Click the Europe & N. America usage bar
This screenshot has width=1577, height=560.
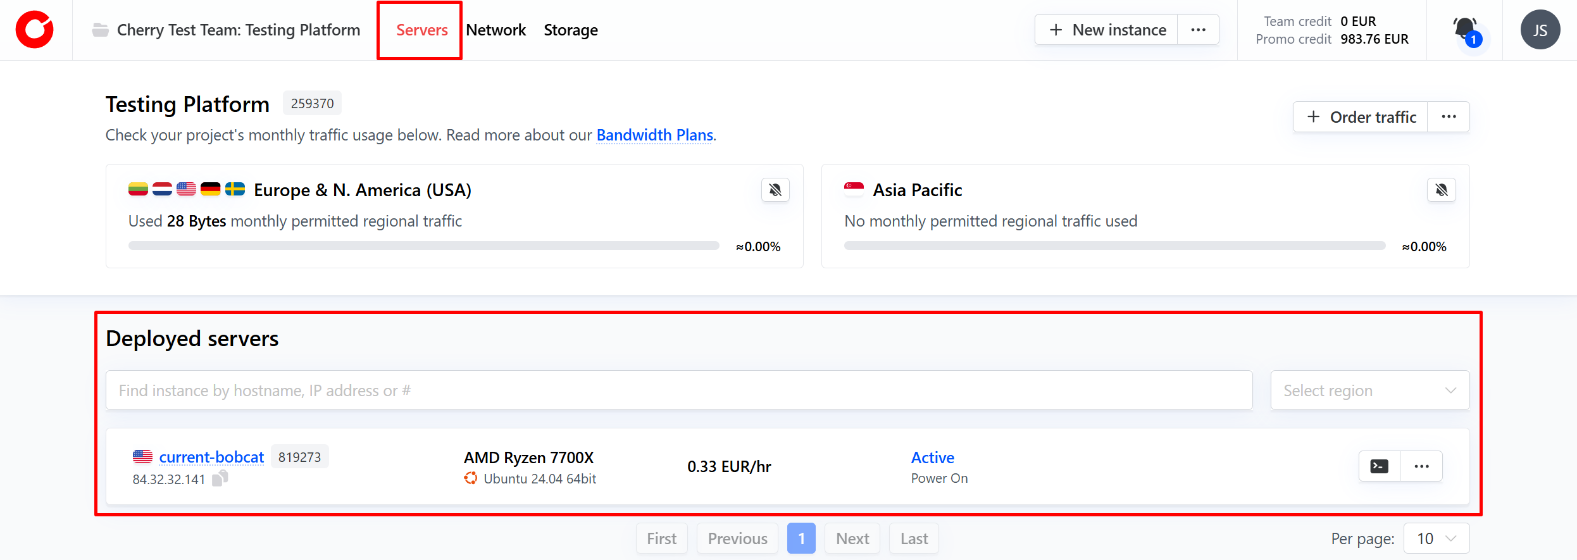(x=423, y=246)
